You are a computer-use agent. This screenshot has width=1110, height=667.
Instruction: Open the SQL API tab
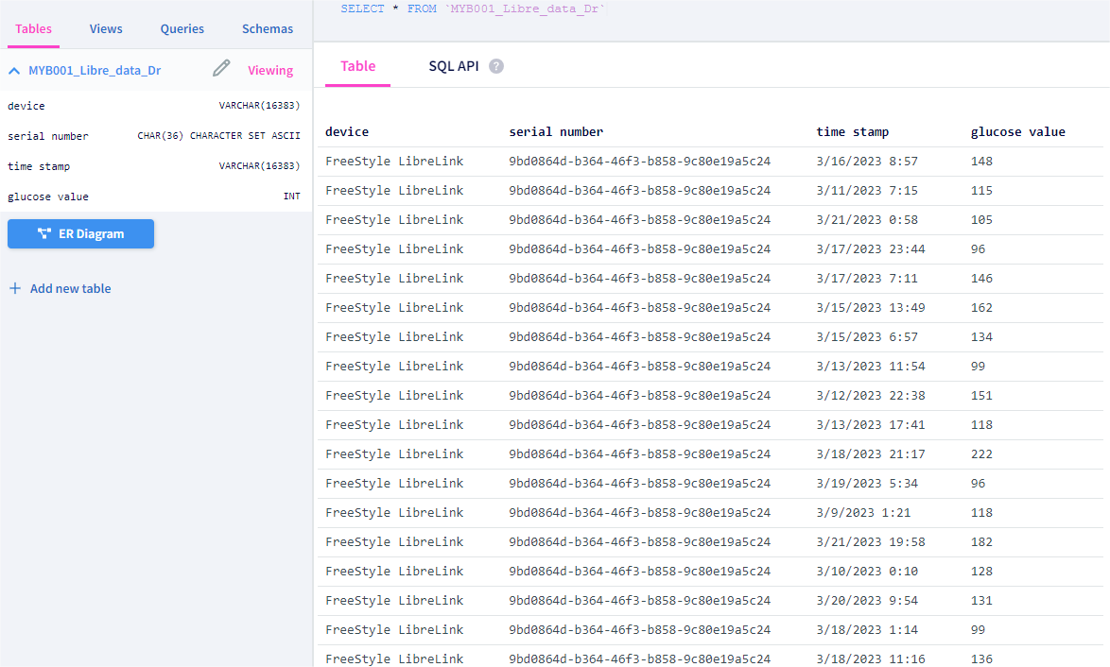454,66
